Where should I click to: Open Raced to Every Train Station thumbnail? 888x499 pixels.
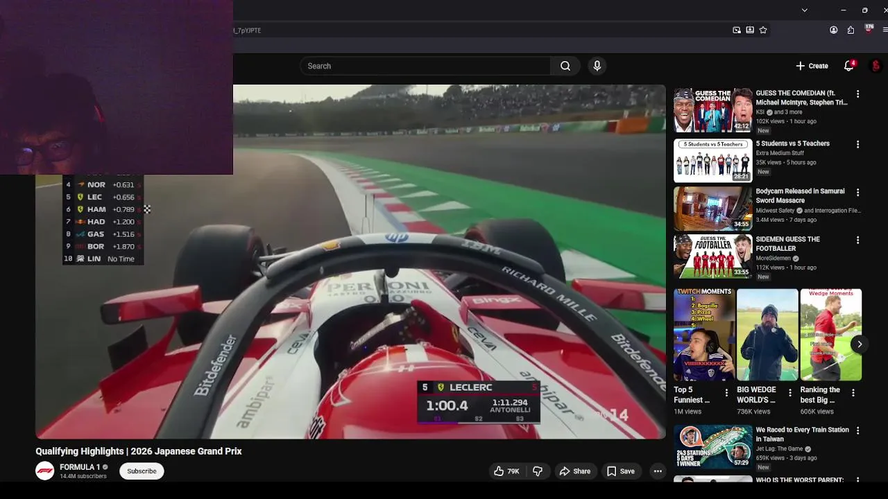(x=712, y=447)
